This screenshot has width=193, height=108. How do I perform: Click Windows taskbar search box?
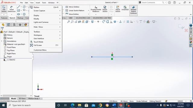(31, 105)
